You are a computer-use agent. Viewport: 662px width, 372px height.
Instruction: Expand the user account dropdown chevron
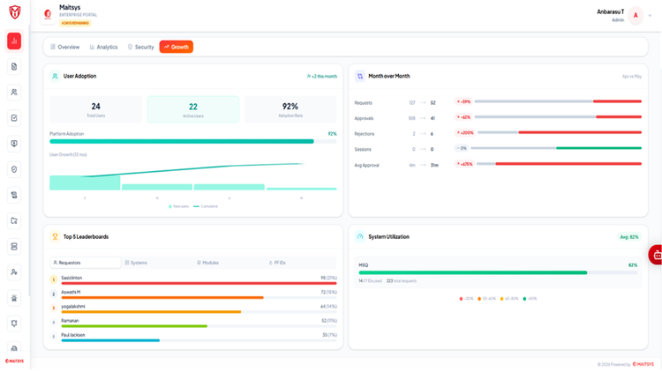(x=651, y=16)
